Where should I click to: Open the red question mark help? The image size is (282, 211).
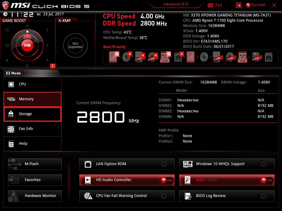tap(53, 66)
